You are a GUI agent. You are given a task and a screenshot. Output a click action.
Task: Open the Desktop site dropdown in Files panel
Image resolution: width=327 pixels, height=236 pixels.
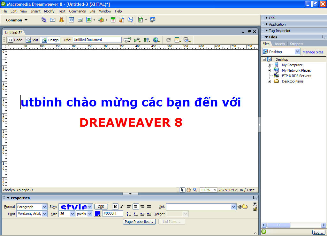(x=297, y=51)
